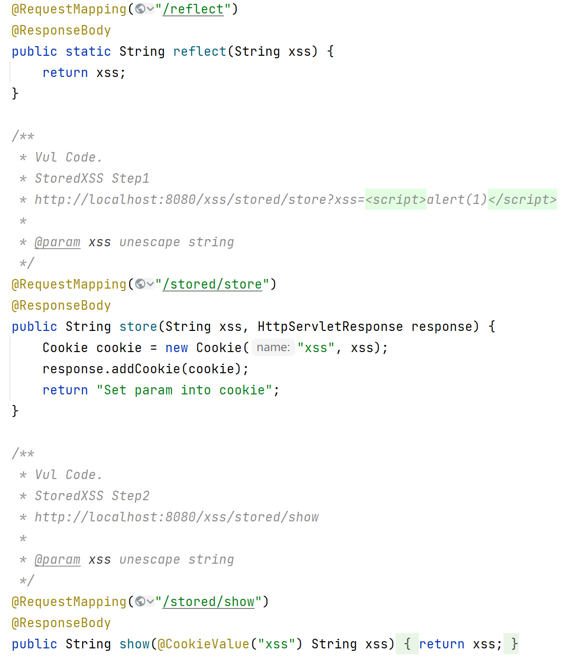The width and height of the screenshot is (574, 658).
Task: Click the reflect method name
Action: [200, 51]
